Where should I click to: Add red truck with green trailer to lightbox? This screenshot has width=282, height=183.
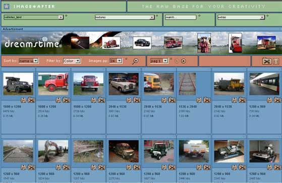pyautogui.click(x=66, y=100)
